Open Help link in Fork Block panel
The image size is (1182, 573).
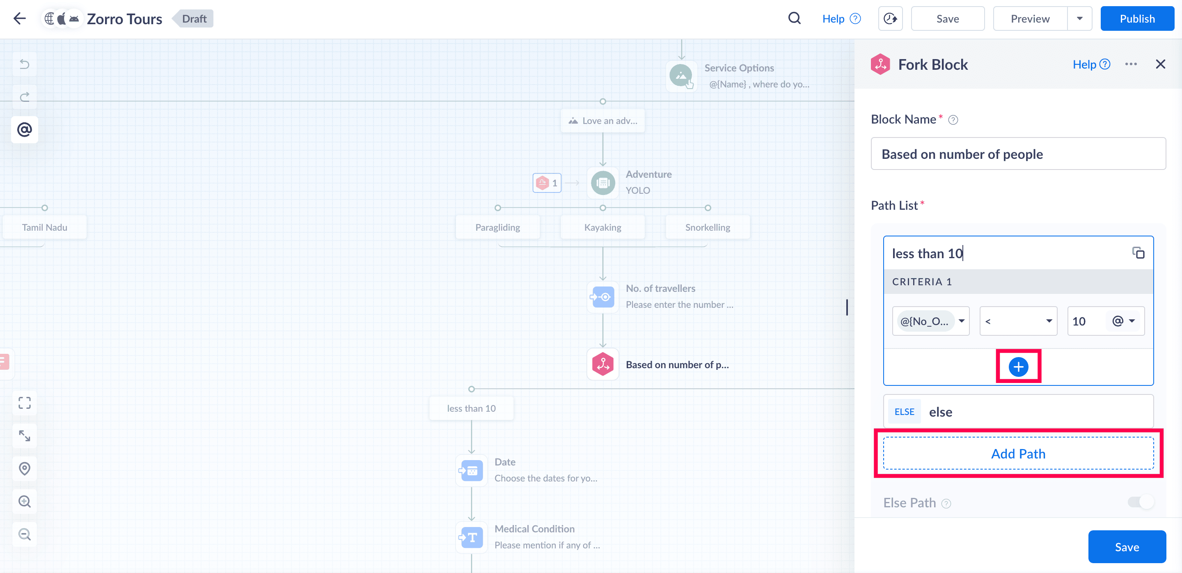(1091, 64)
